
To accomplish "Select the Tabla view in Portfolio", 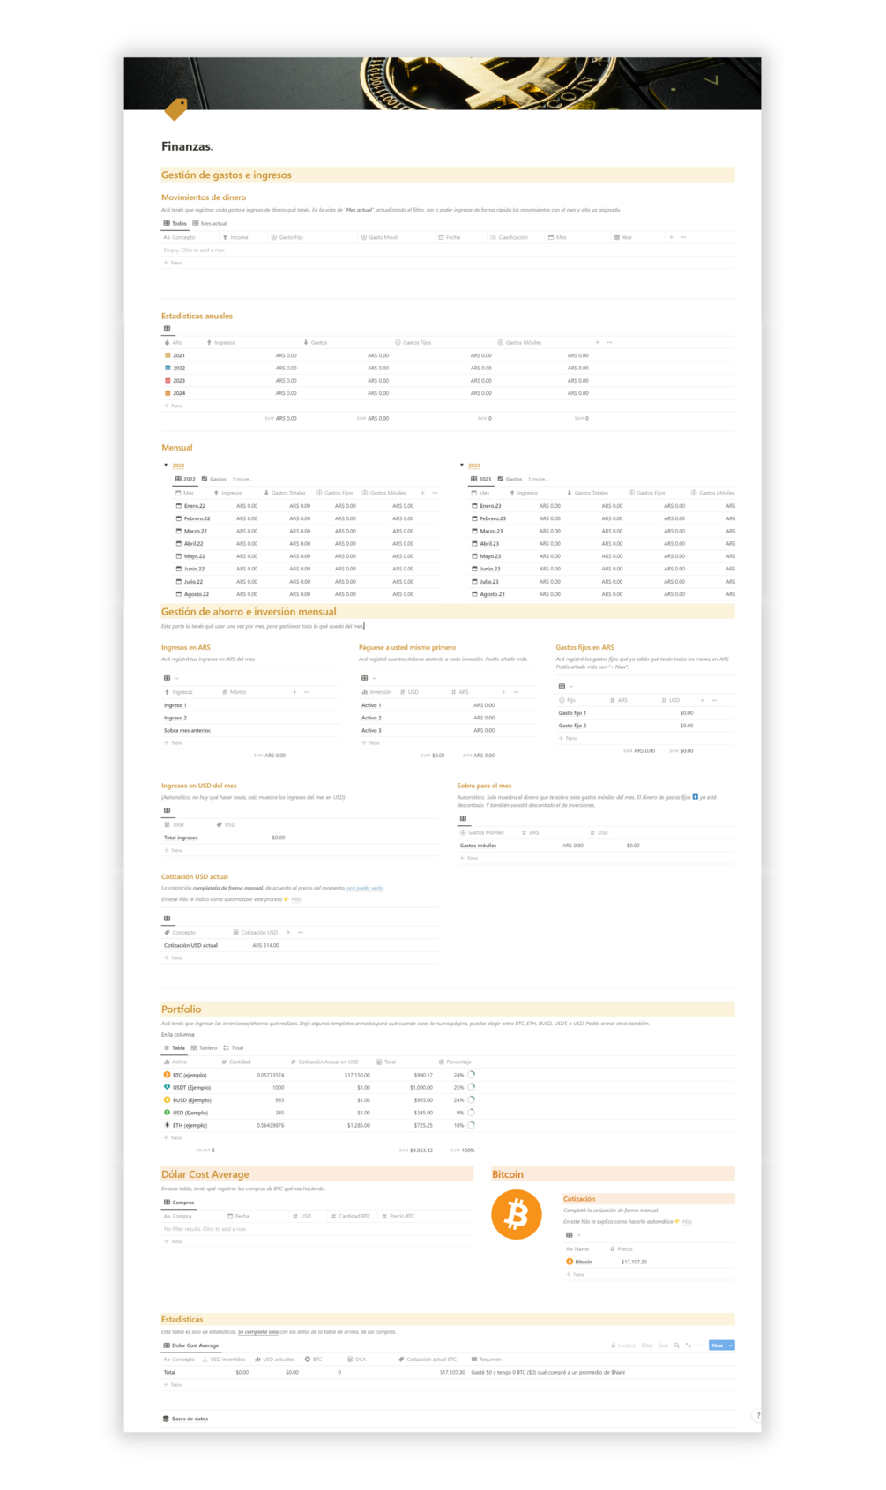I will (175, 1047).
